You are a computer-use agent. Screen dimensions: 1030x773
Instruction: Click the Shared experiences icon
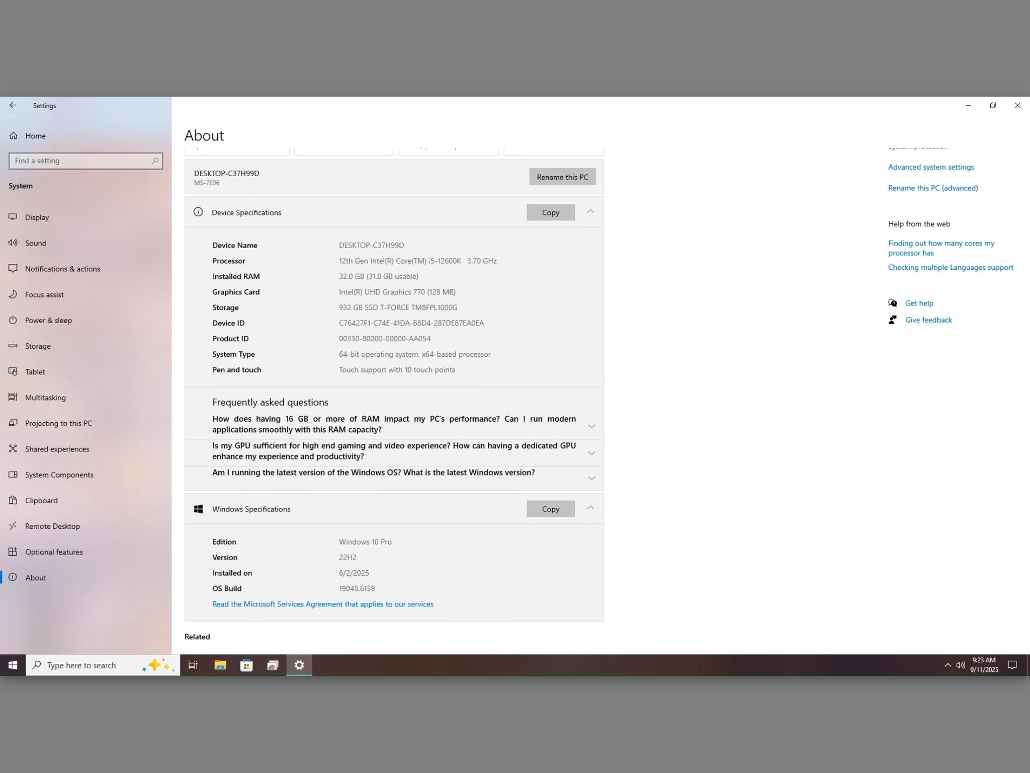(13, 448)
